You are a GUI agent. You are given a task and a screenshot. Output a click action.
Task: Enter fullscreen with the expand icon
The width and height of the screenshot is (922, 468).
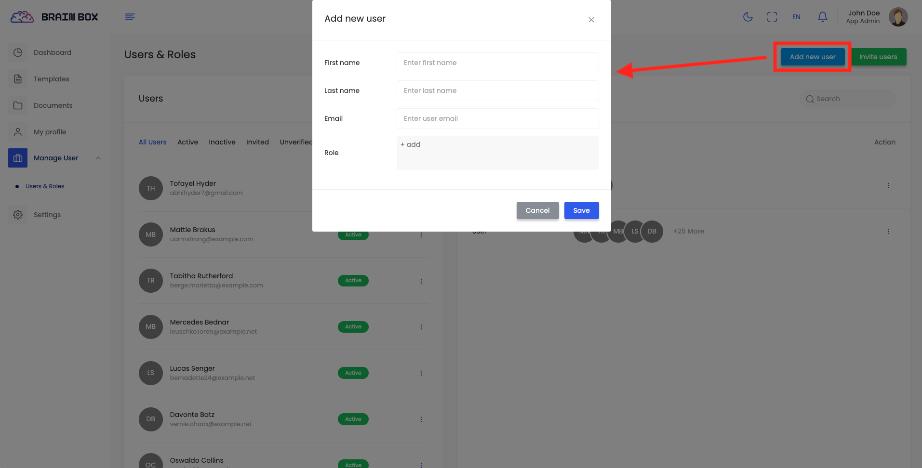click(x=772, y=17)
